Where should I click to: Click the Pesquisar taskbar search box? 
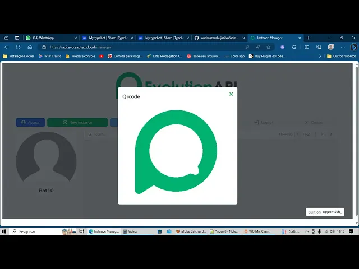[x=35, y=231]
